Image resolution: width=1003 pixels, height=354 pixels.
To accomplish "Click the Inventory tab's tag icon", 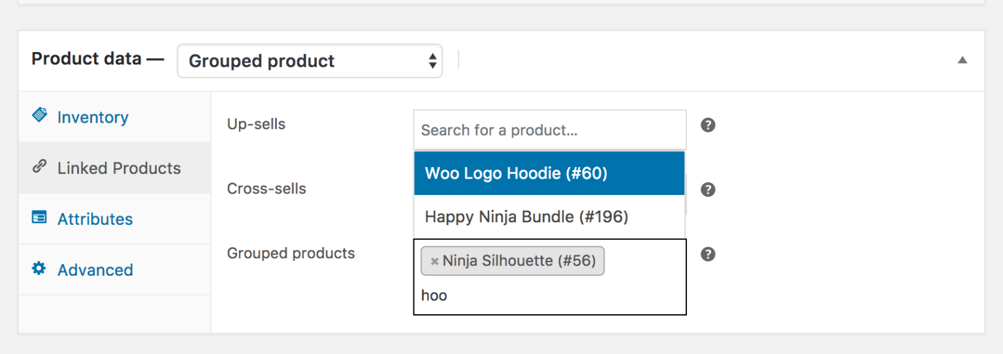I will tap(39, 116).
